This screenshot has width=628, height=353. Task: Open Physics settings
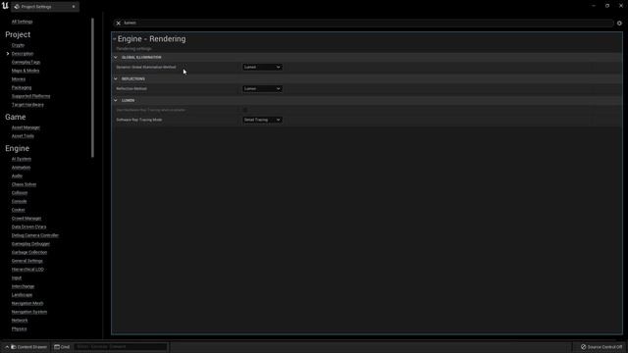[x=20, y=329]
